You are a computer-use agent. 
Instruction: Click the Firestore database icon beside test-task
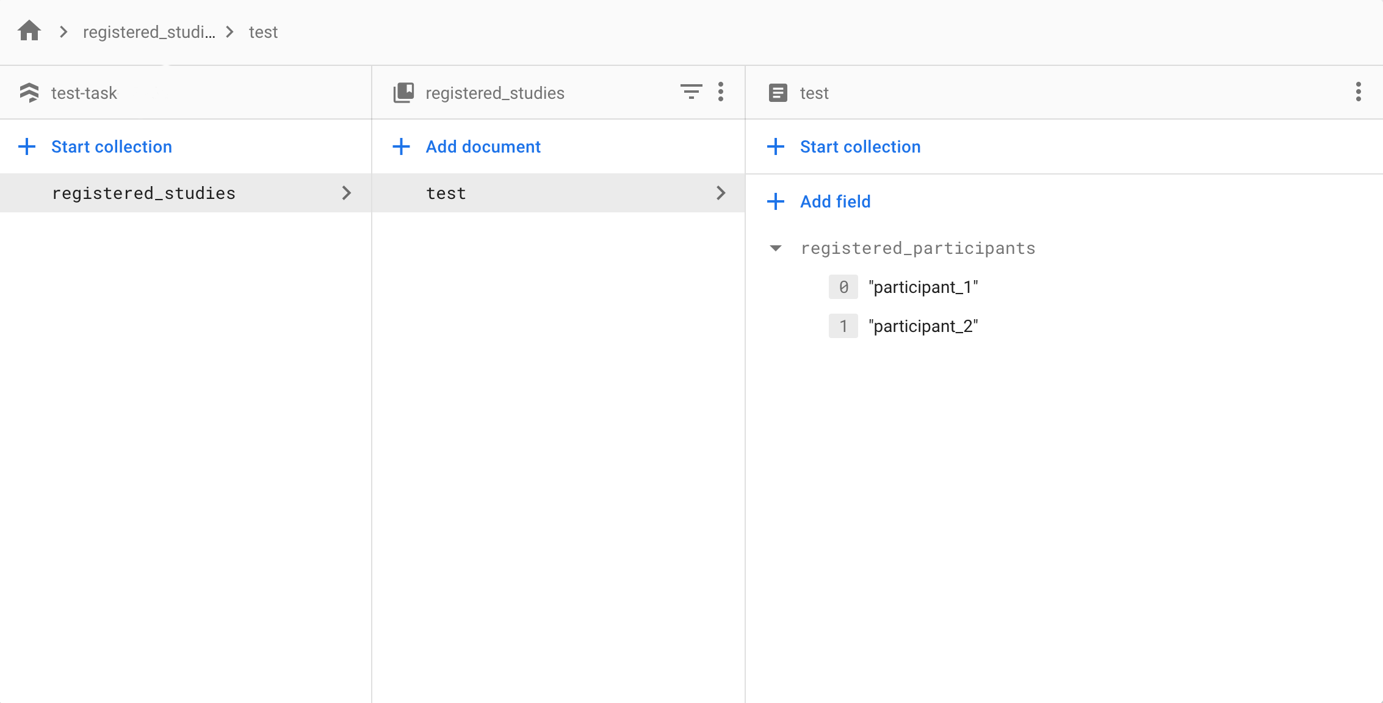tap(29, 93)
